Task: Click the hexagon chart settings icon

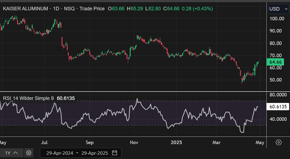Action: pos(278,142)
